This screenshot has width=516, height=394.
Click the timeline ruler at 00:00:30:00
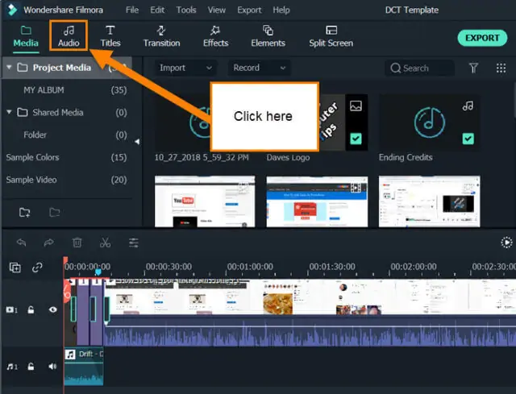click(x=169, y=267)
